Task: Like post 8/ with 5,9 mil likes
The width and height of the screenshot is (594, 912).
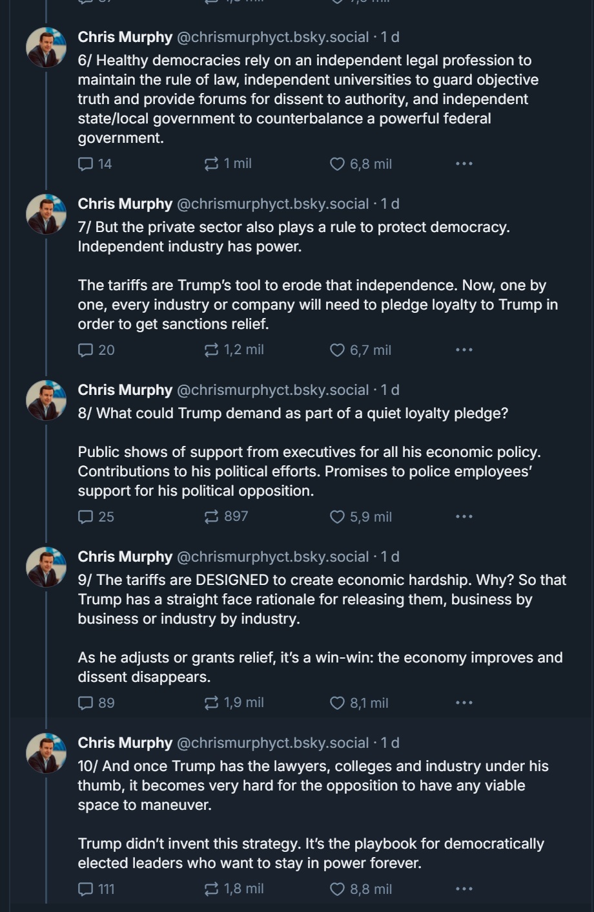Action: pyautogui.click(x=338, y=517)
